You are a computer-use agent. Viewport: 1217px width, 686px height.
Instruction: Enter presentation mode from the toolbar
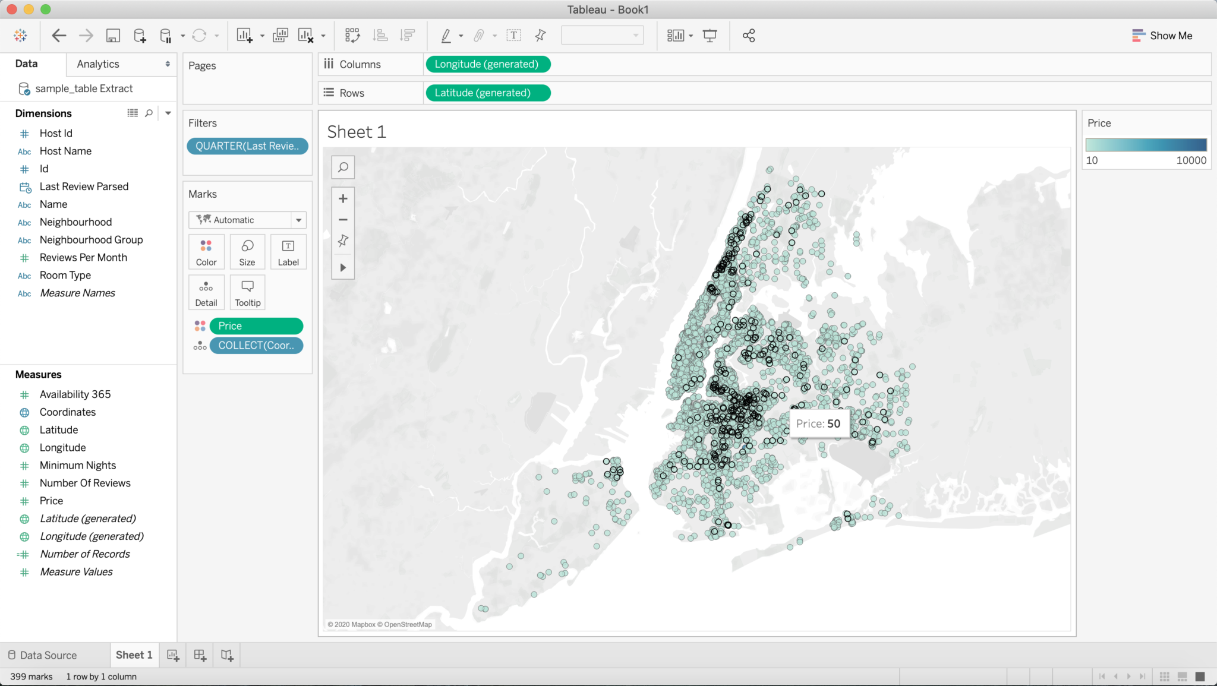pyautogui.click(x=711, y=35)
